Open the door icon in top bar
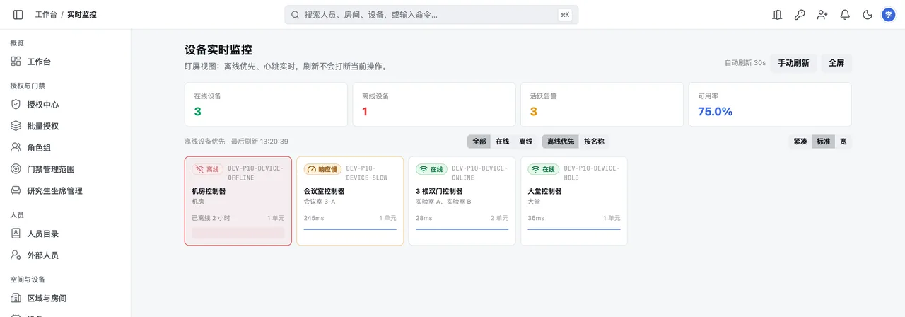 click(777, 14)
